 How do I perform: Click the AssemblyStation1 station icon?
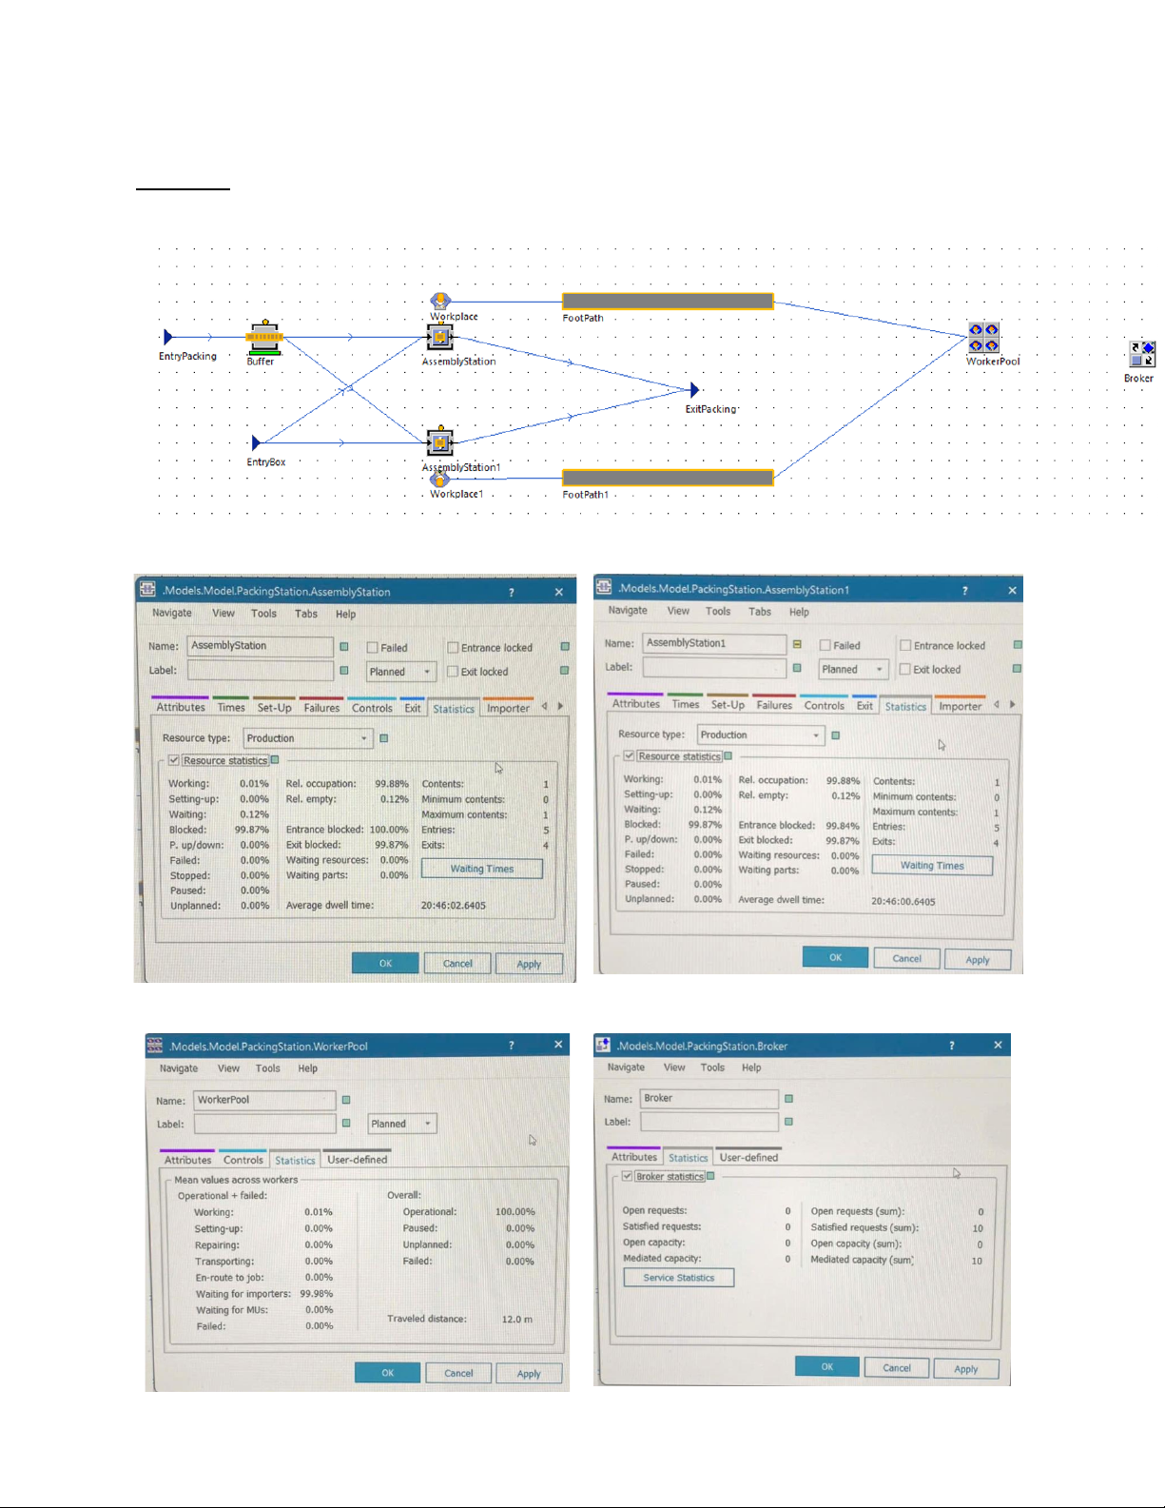click(x=439, y=443)
